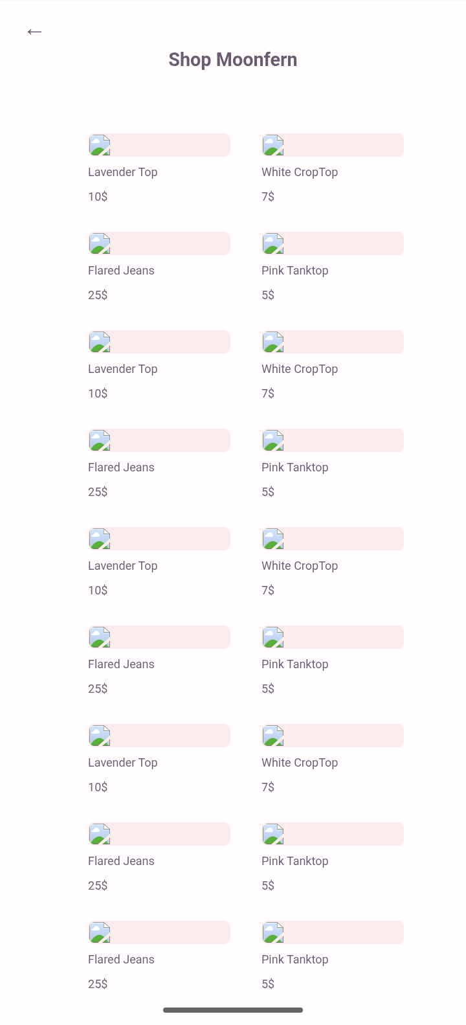Click the topmost White CropTop image icon
466x1025 pixels.
click(x=273, y=146)
